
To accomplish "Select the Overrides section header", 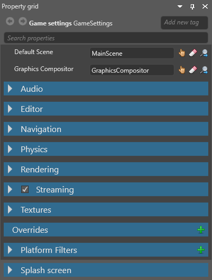I will (x=106, y=230).
